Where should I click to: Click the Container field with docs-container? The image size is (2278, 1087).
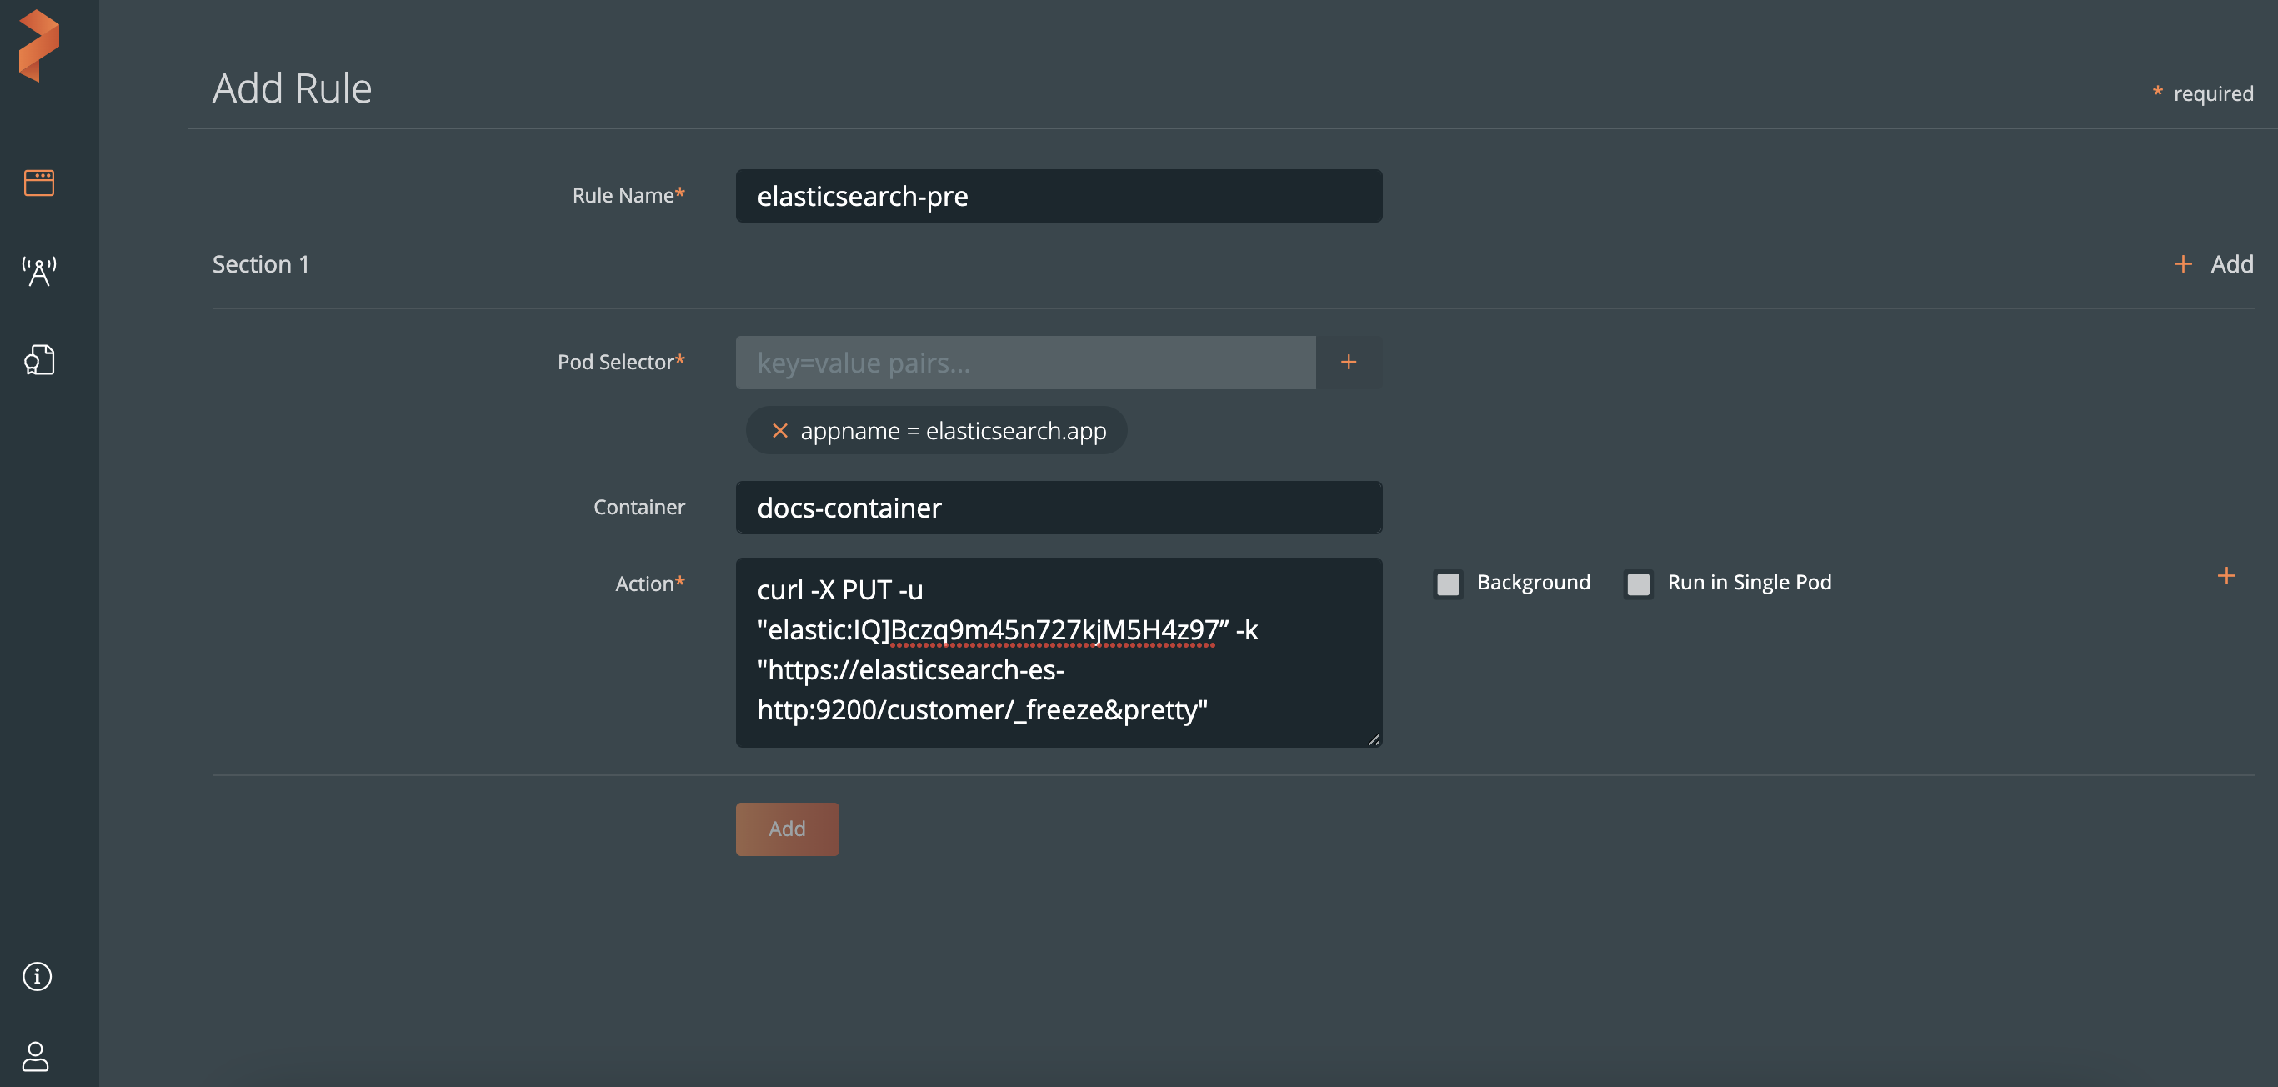pos(1058,508)
